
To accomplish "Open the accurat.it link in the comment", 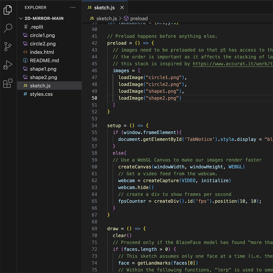I will click(233, 64).
